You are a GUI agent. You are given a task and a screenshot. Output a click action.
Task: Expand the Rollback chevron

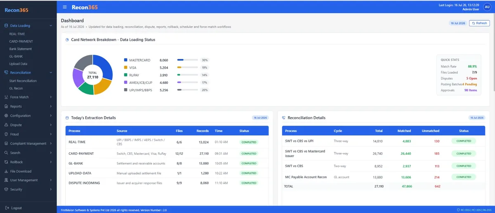(50, 162)
